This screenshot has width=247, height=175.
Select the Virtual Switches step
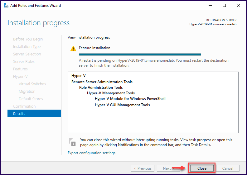[x=32, y=84]
